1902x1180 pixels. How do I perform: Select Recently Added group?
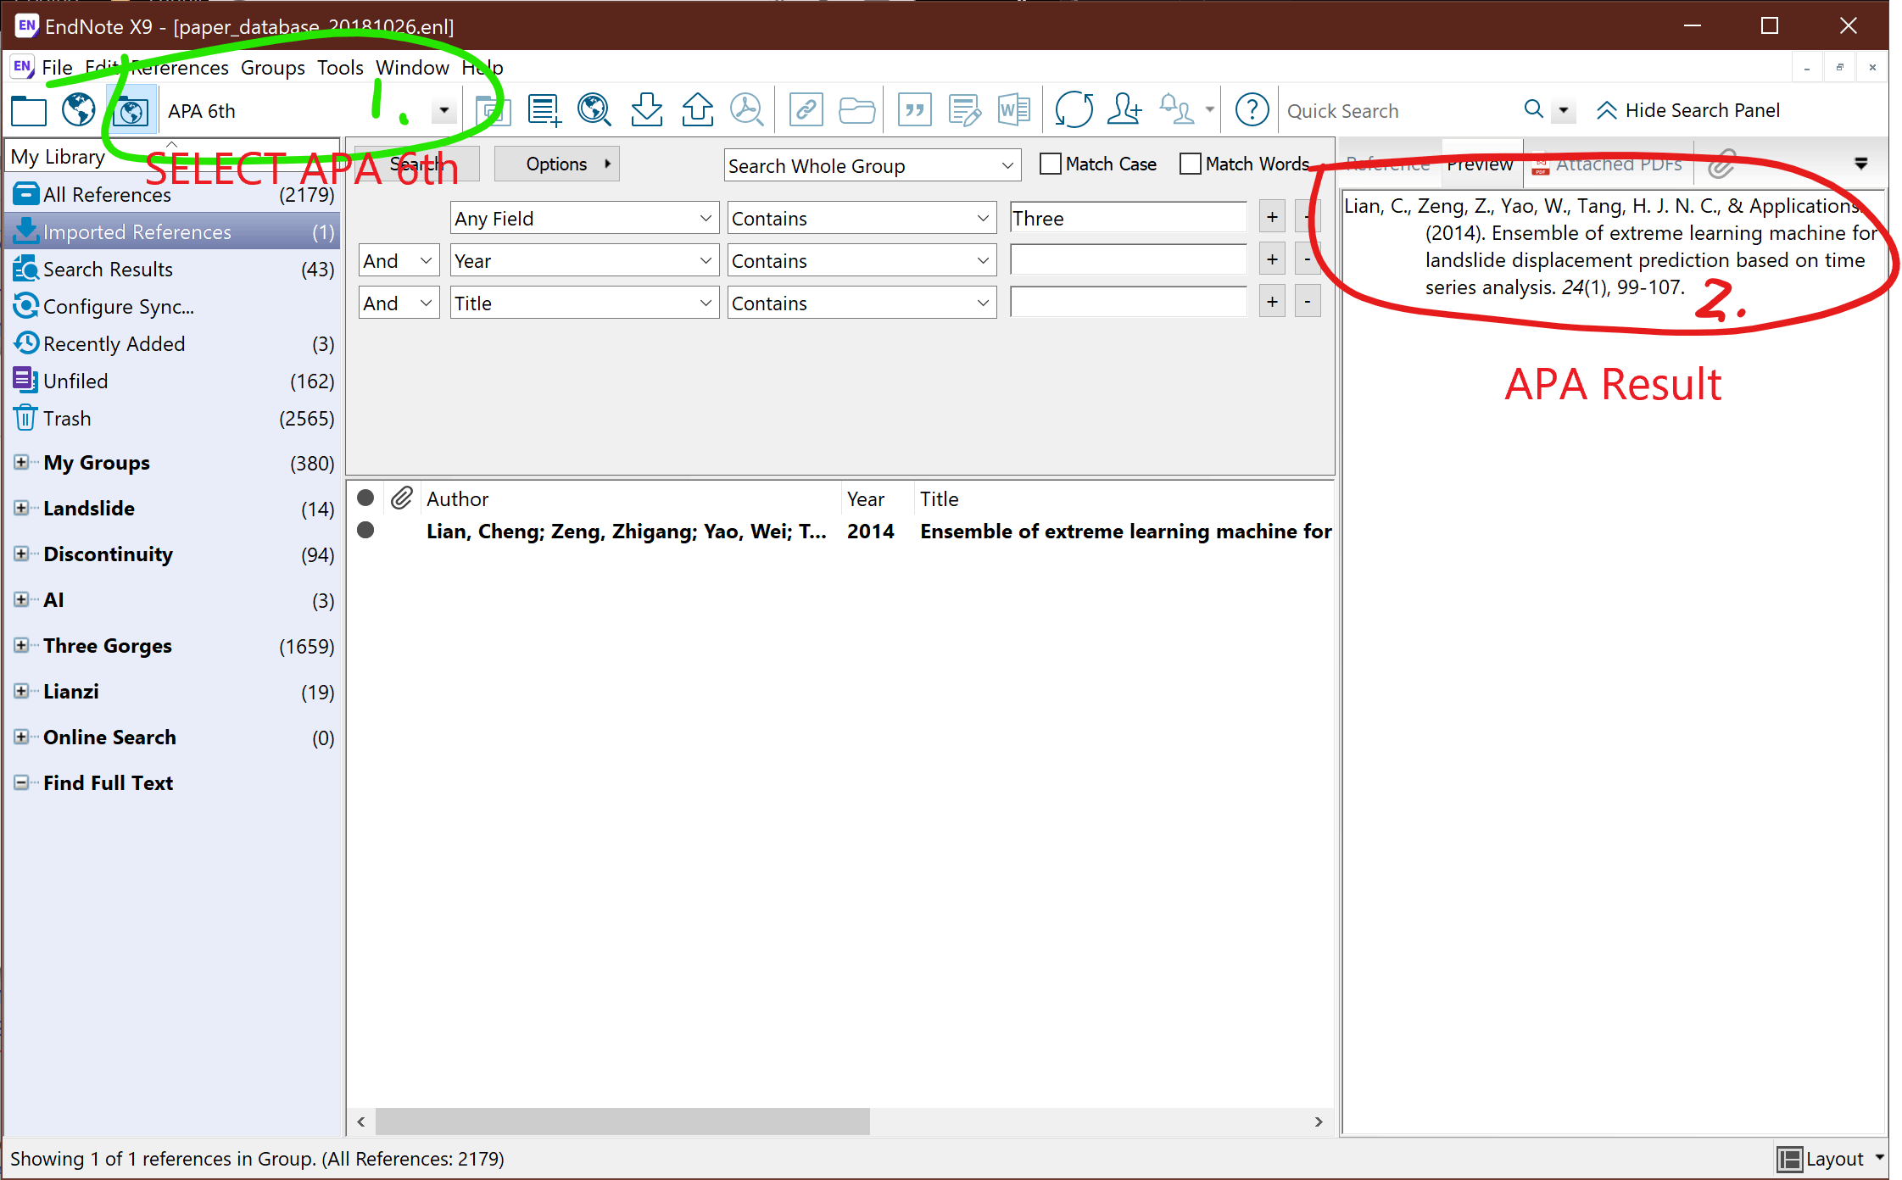173,344
